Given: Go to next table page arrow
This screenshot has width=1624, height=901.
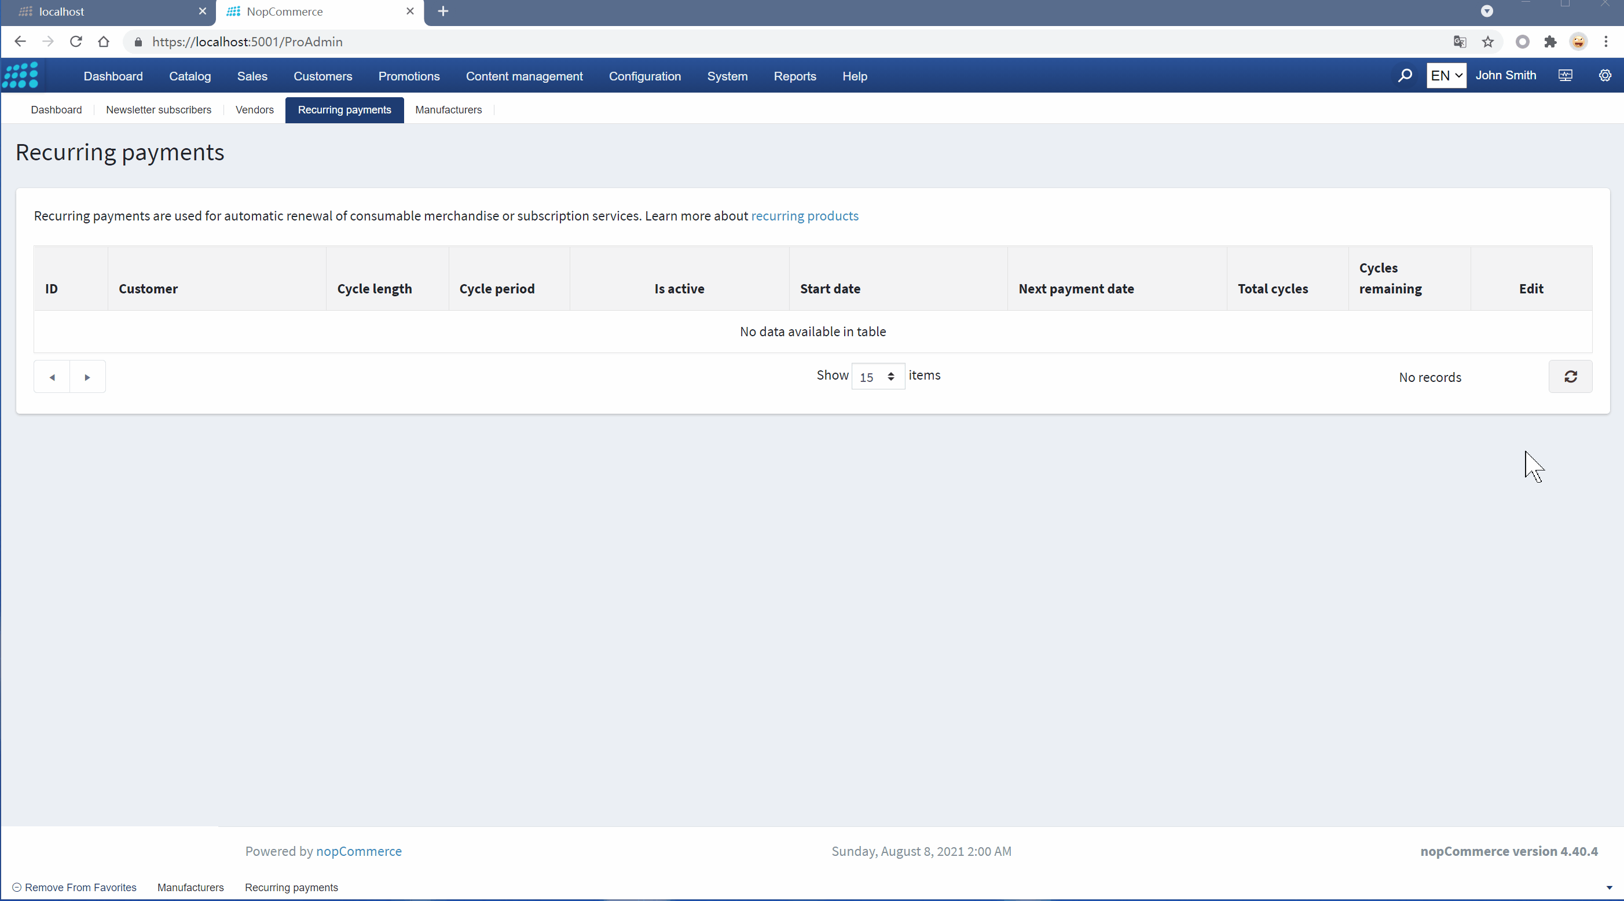Looking at the screenshot, I should (87, 377).
